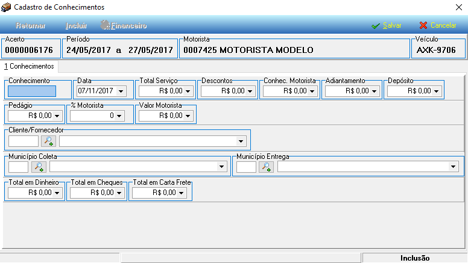Screen dimensions: 468x263
Task: Click the application icon in title bar
Action: (x=6, y=7)
